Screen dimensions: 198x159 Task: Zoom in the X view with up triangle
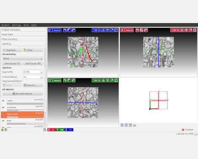coord(182,30)
